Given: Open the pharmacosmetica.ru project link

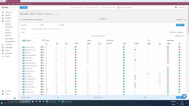Looking at the screenshot, I should [x=32, y=19].
